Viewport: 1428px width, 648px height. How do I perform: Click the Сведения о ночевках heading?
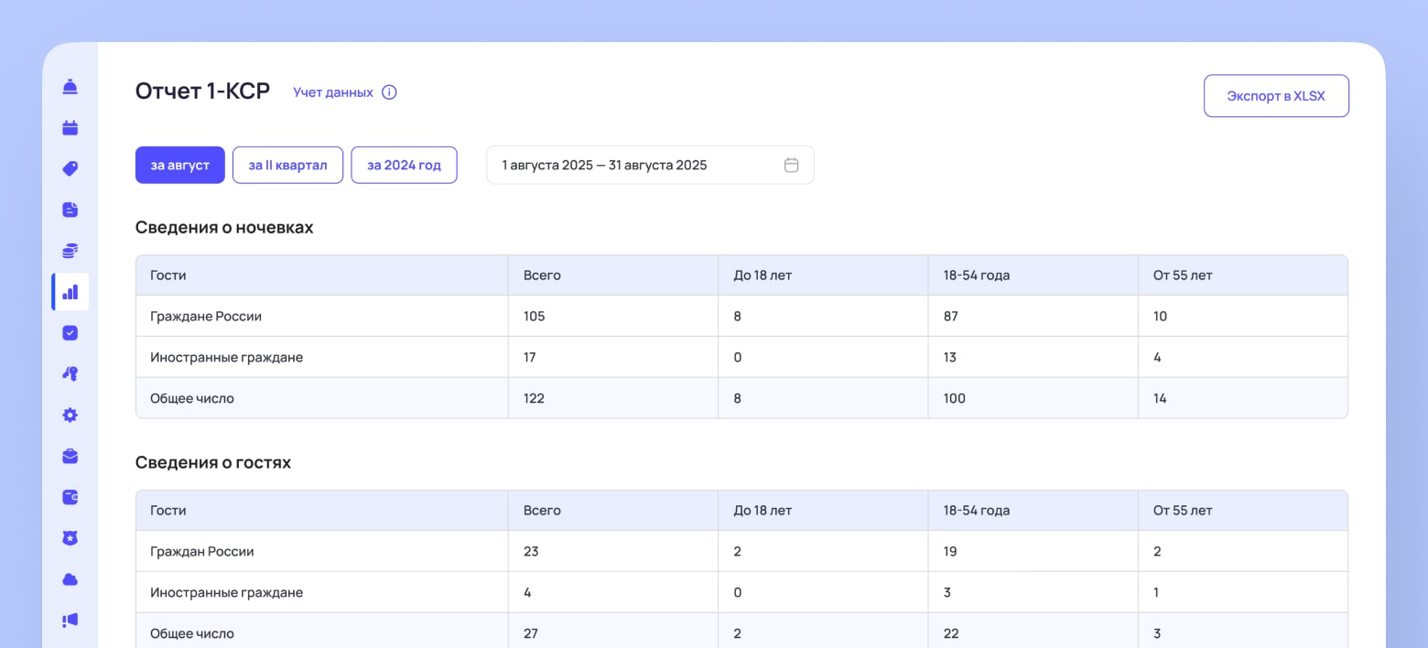[224, 228]
